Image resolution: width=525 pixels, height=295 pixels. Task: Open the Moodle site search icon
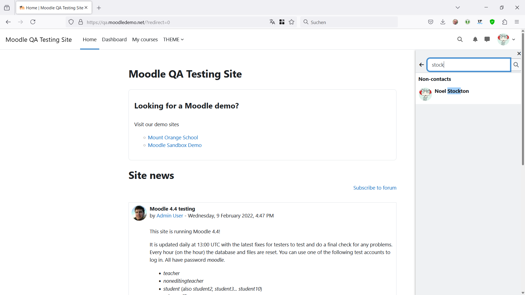coord(460,39)
